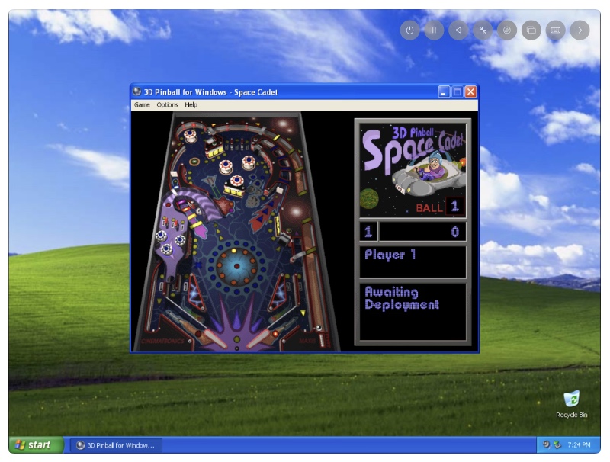Screen dimensions: 610x462
Task: Expand overlay toolbar with right chevron
Action: [x=580, y=30]
